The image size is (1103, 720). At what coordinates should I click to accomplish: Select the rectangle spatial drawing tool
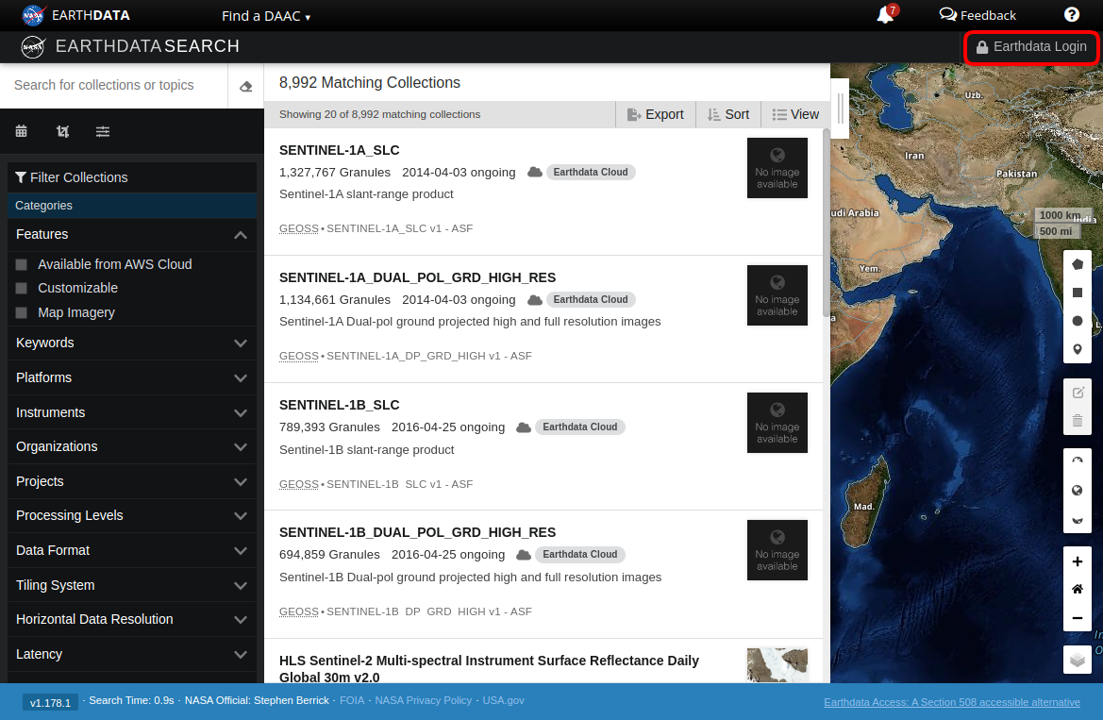1077,293
